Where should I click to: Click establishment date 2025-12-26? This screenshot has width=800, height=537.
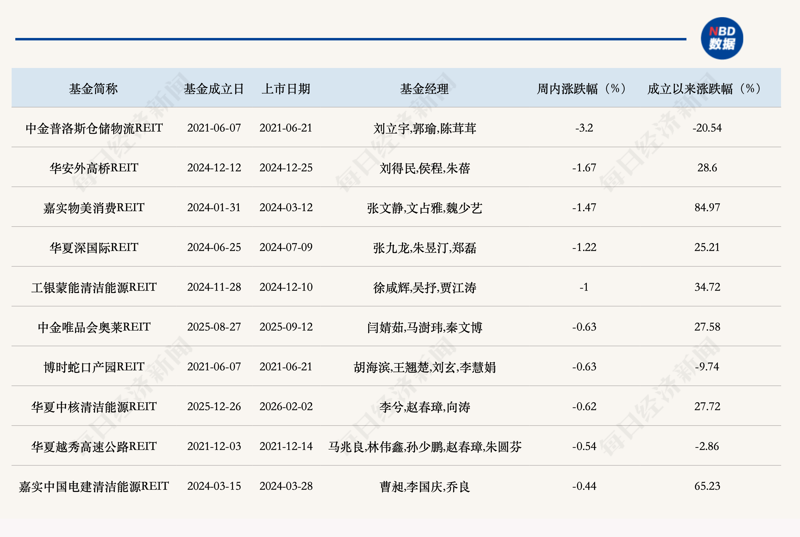[x=214, y=407]
